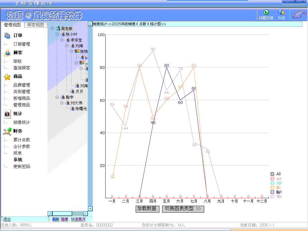Open 累计点数 menu item

point(22,140)
